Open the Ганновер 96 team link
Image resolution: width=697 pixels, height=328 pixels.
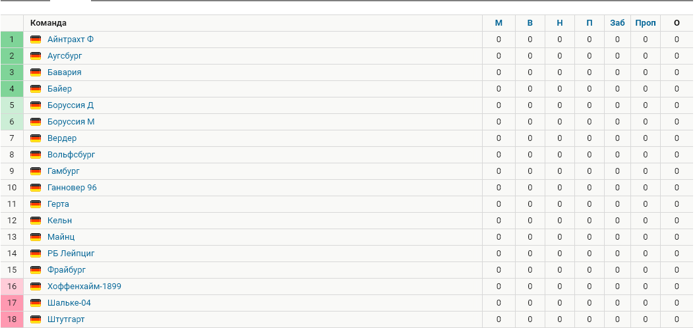(72, 188)
